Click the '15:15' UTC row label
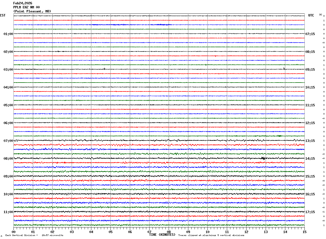Viewport: 326px width, 239px height. (x=310, y=176)
